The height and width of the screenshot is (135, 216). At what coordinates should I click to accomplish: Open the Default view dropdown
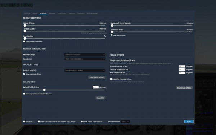pos(85,71)
